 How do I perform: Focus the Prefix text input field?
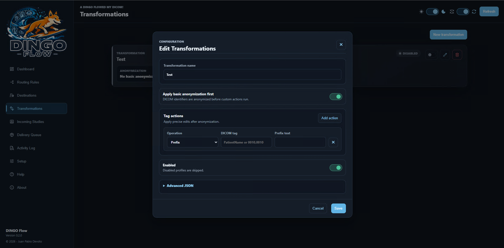coord(300,142)
